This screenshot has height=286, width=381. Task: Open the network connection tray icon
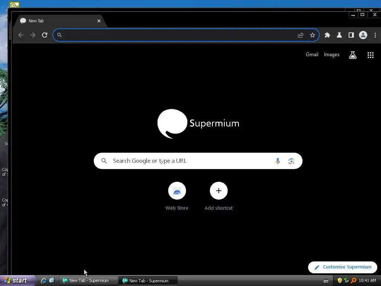pos(346,281)
